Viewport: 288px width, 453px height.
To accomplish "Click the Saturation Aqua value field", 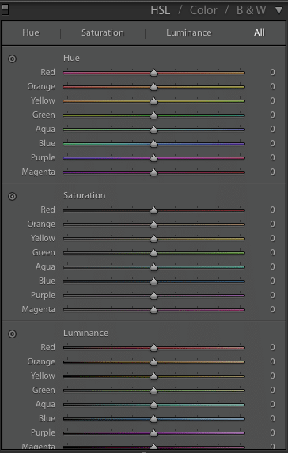I will [x=272, y=266].
